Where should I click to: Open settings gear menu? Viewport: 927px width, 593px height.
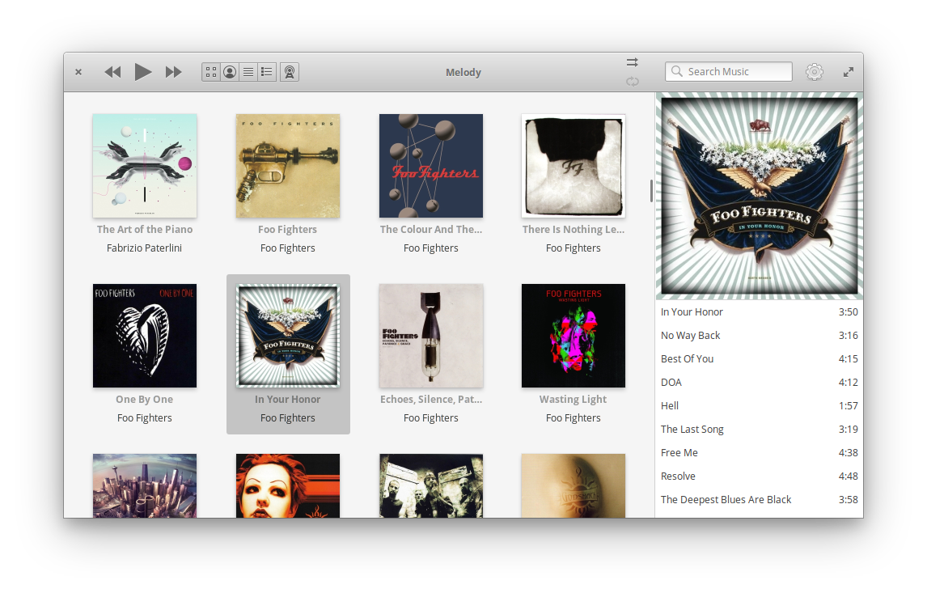(x=814, y=72)
